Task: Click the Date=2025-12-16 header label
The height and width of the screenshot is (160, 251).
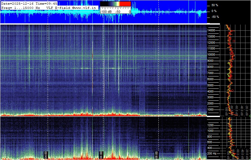Action: [x=18, y=3]
